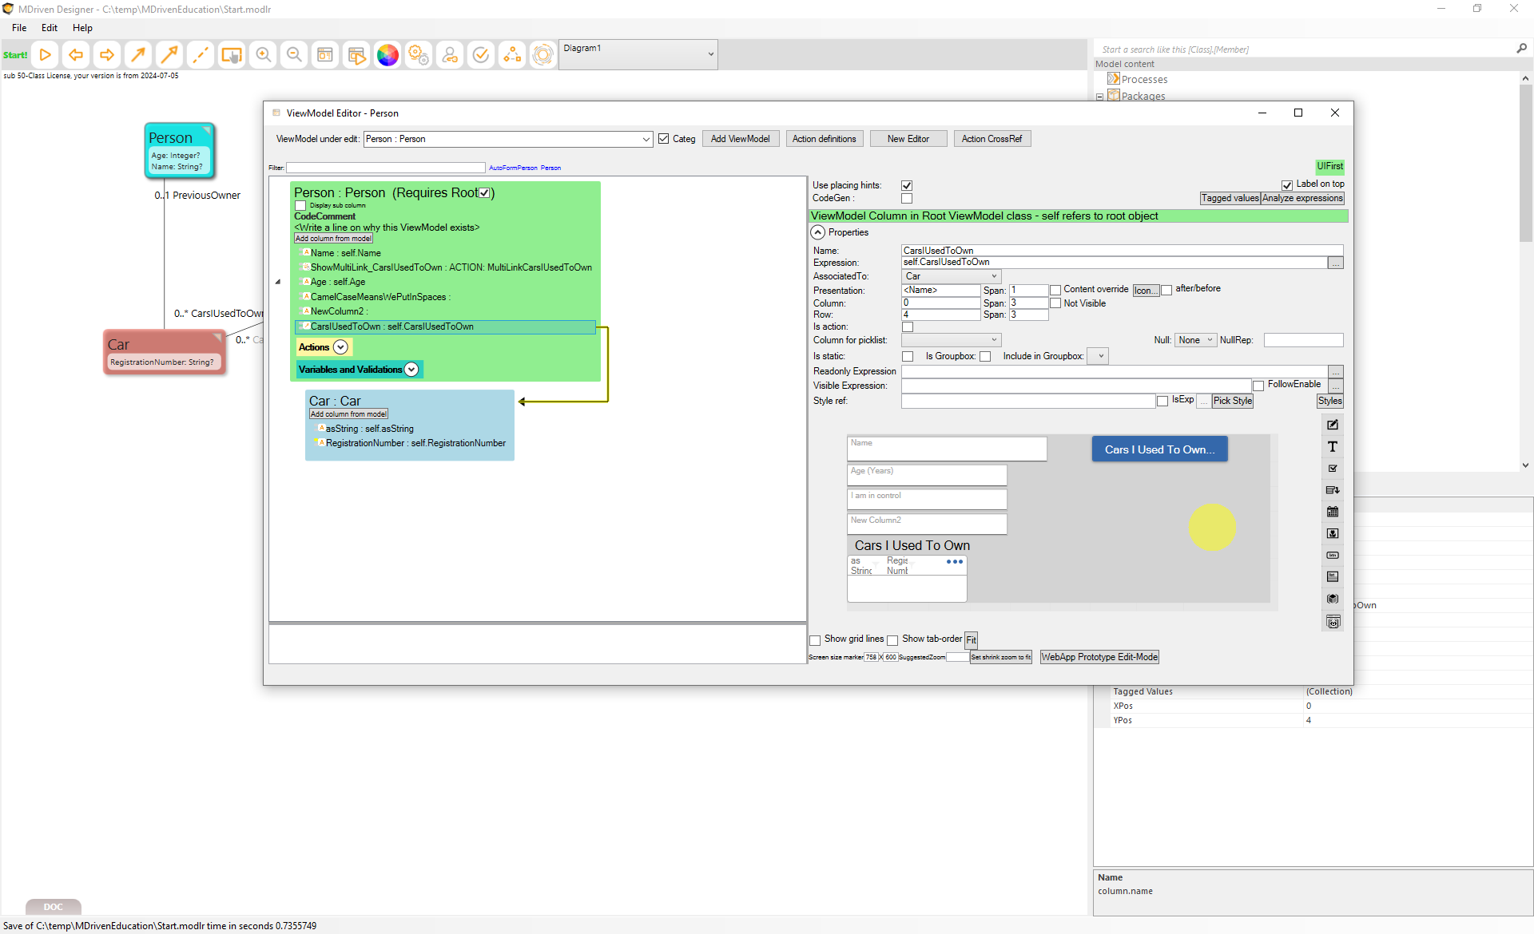The width and height of the screenshot is (1534, 934).
Task: Click the color wheel icon
Action: pos(387,55)
